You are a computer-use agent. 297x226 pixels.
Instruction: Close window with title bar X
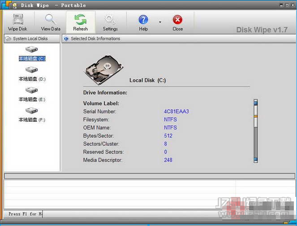293,5
